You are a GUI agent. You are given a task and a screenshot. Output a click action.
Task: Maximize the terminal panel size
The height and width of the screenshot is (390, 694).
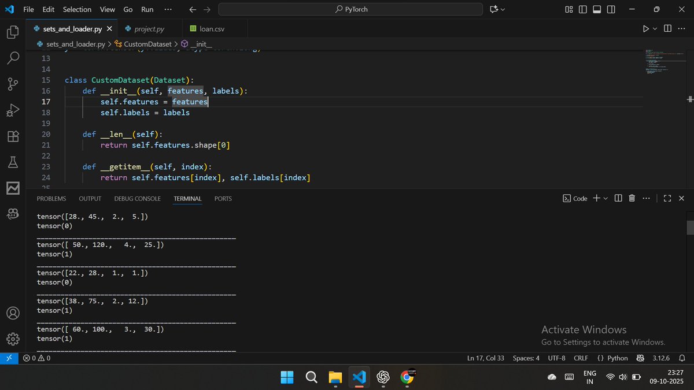pyautogui.click(x=667, y=198)
